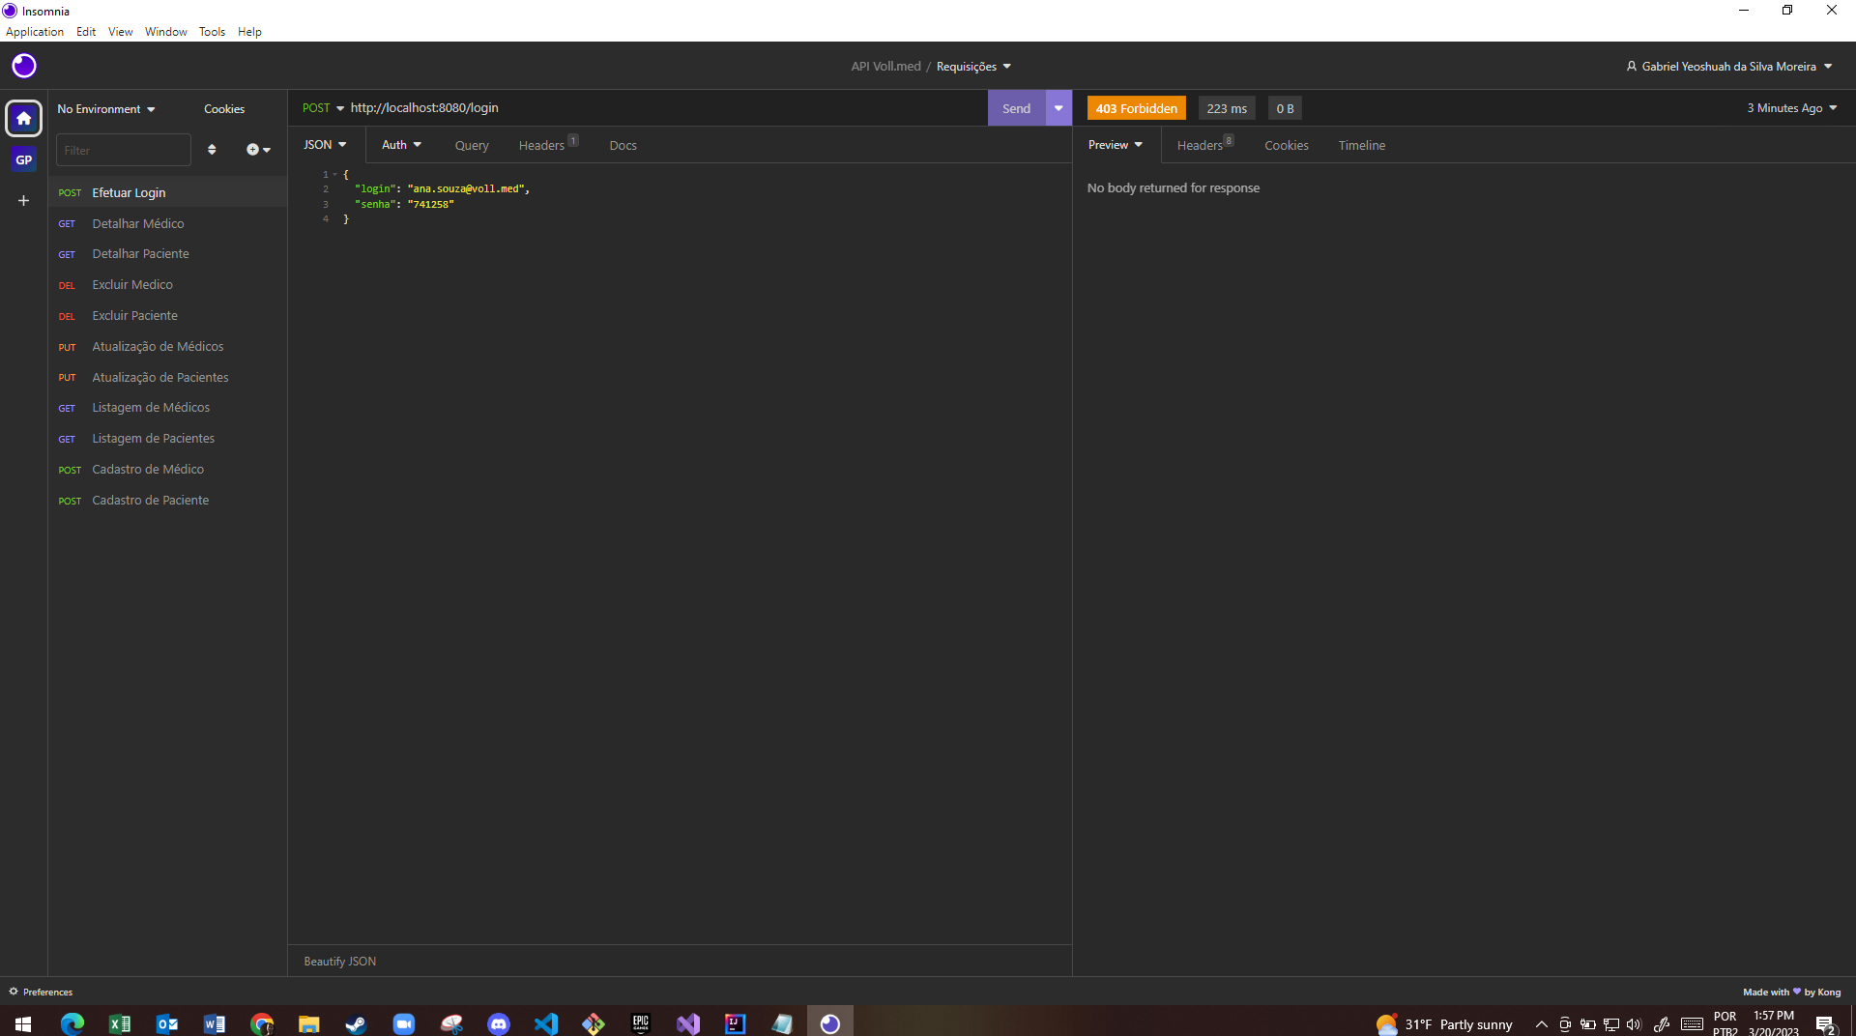Open Steam from taskbar
Image resolution: width=1856 pixels, height=1036 pixels.
tap(357, 1023)
